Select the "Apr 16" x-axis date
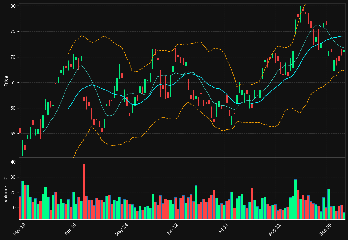Image resolution: width=348 pixels, height=240 pixels. [70, 229]
